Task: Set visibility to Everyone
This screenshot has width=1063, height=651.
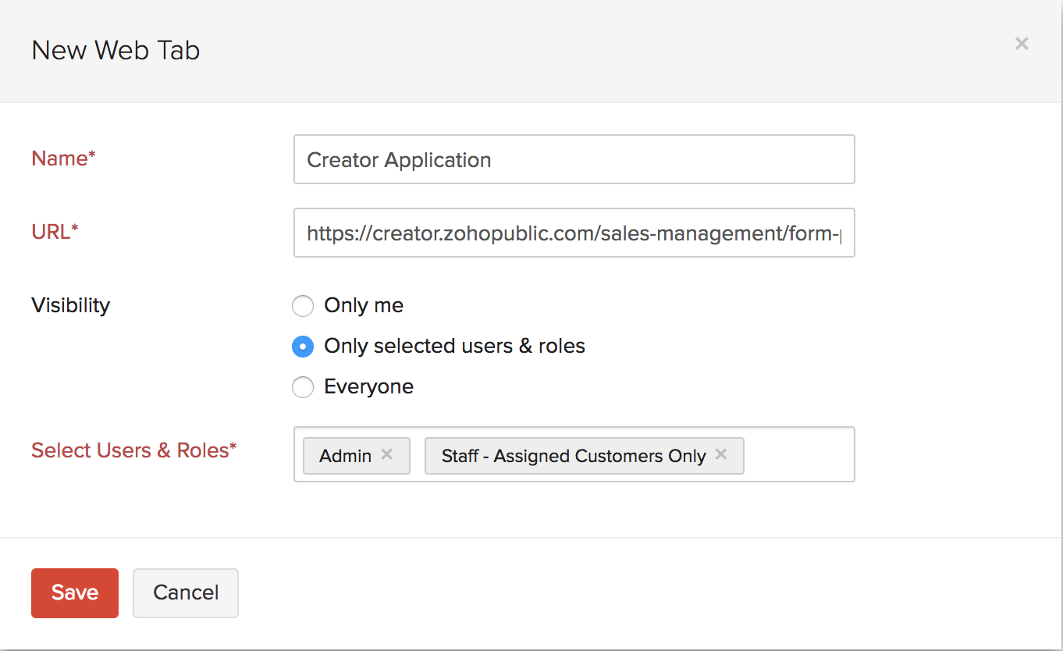Action: [x=303, y=387]
